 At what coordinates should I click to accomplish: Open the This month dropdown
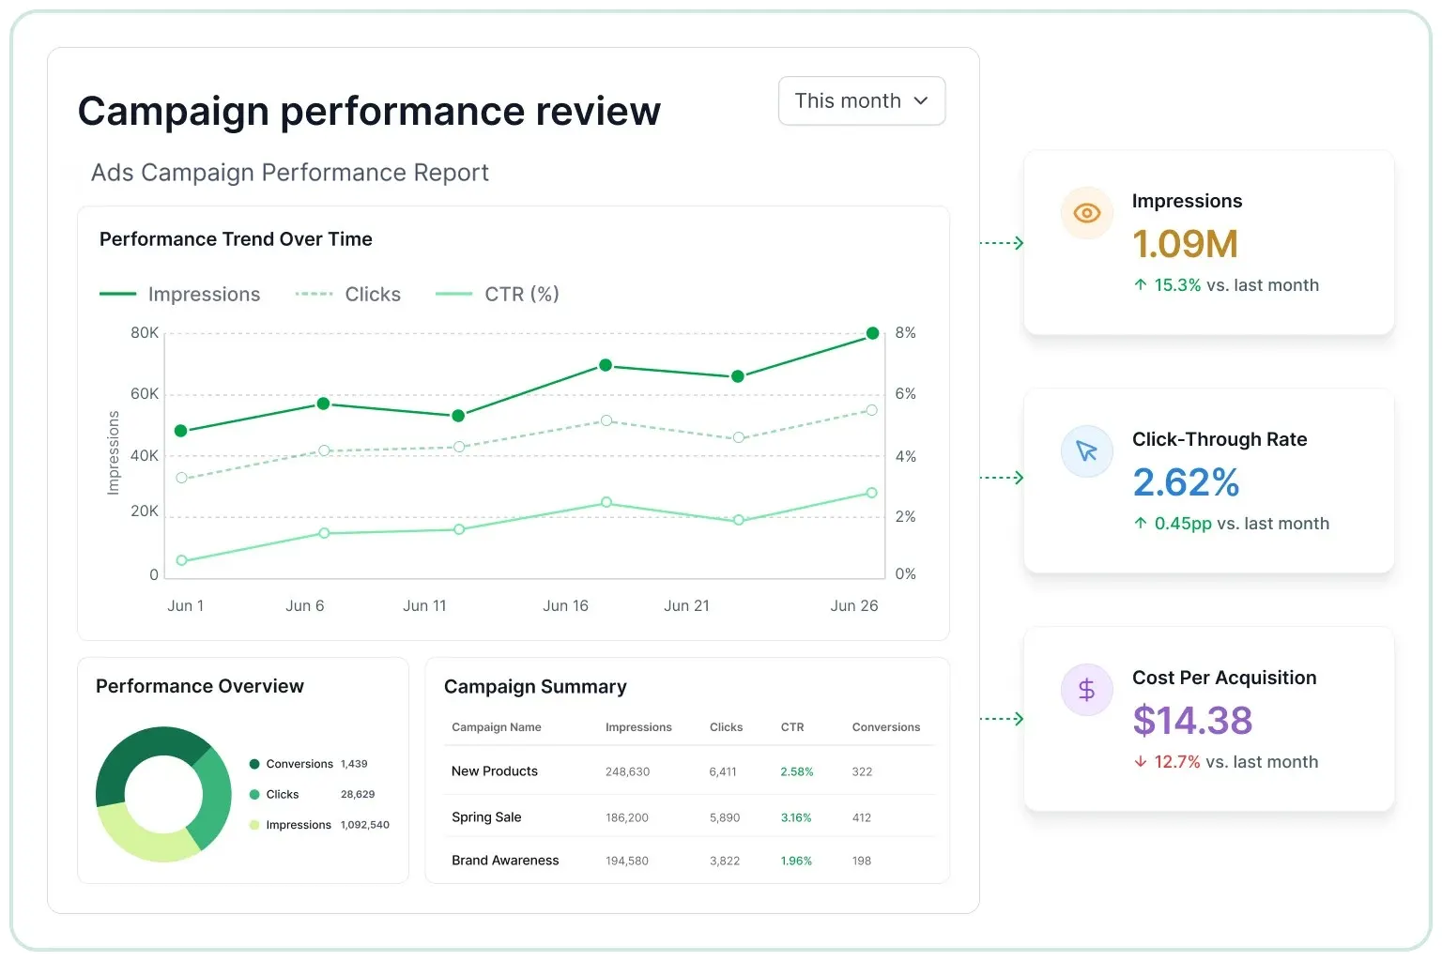click(x=861, y=100)
